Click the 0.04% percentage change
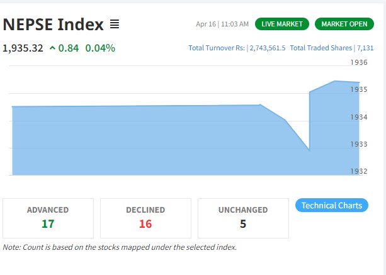Viewport: 386px width, 275px height. pos(100,48)
